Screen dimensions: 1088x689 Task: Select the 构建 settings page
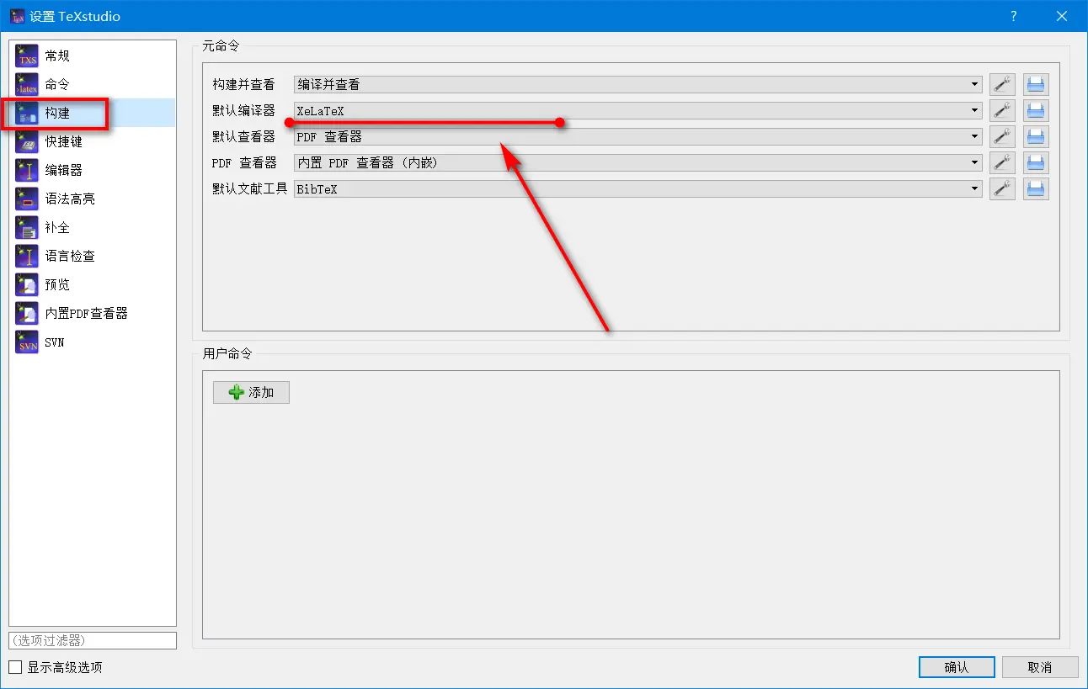tap(93, 114)
